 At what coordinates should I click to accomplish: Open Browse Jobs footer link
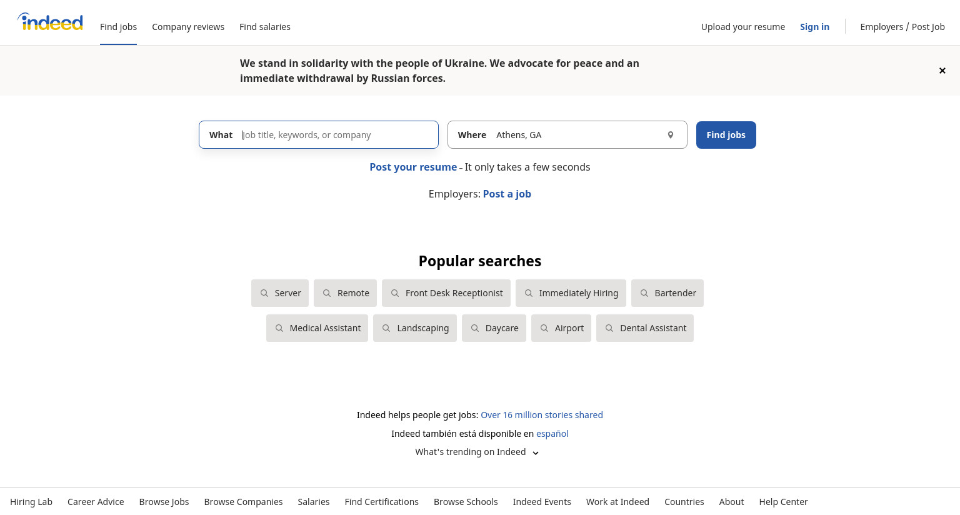[164, 502]
